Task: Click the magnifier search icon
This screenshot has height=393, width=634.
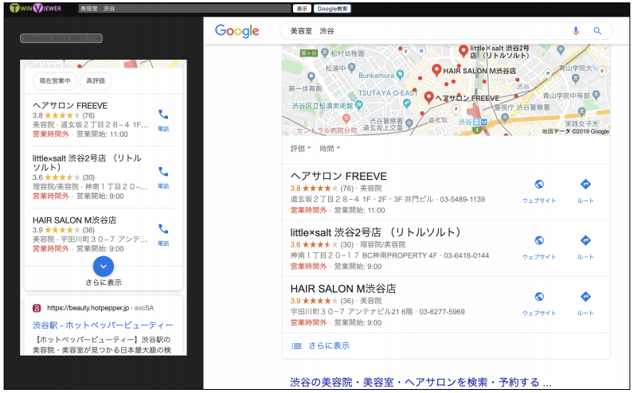Action: (x=597, y=31)
